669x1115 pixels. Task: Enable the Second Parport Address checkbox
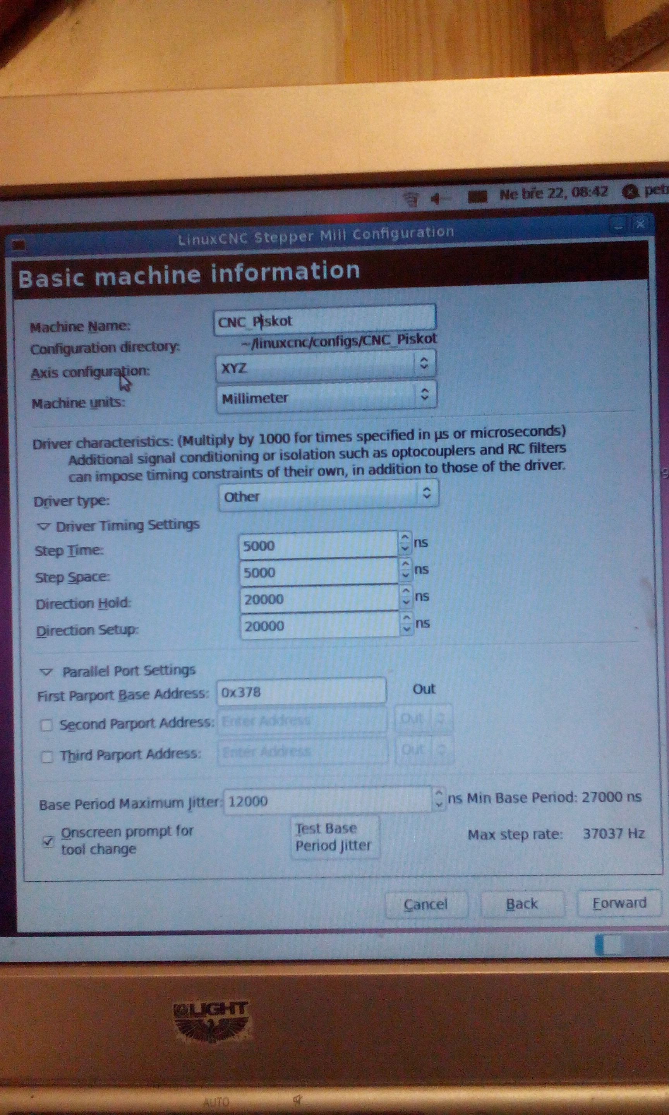(46, 725)
